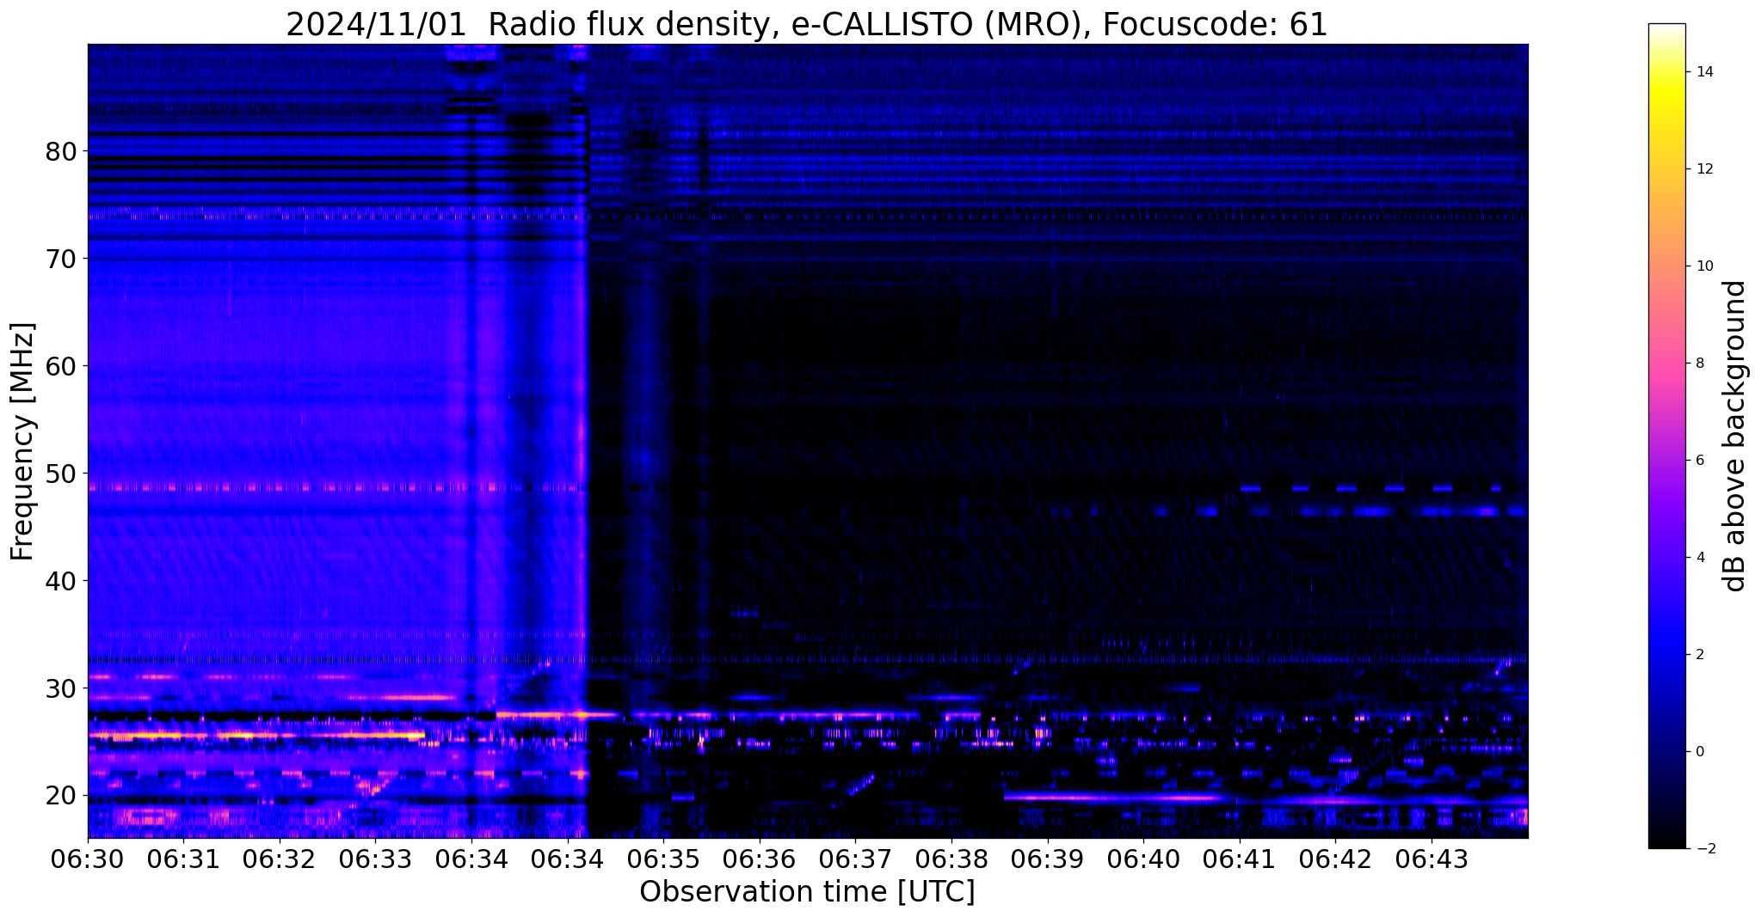Click the 60 MHz frequency tick label

(x=60, y=366)
